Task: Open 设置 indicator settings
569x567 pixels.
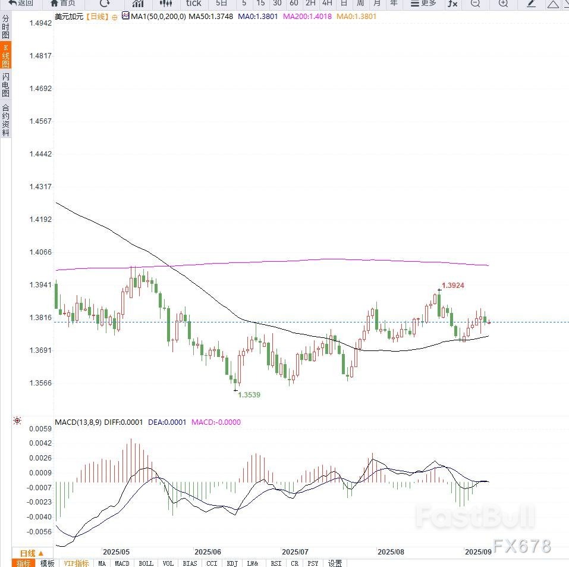Action: 335,563
